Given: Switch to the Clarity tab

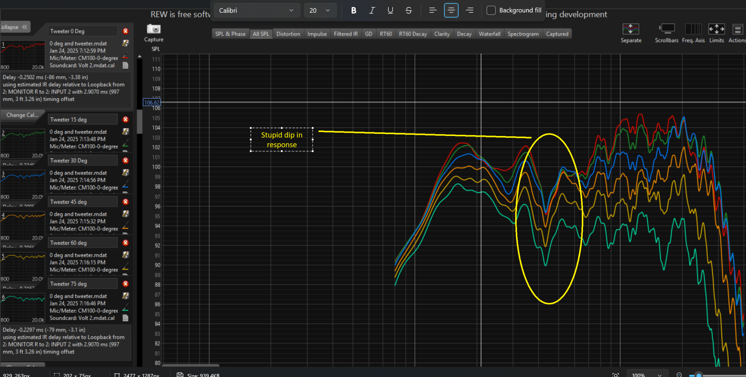Looking at the screenshot, I should (x=442, y=34).
